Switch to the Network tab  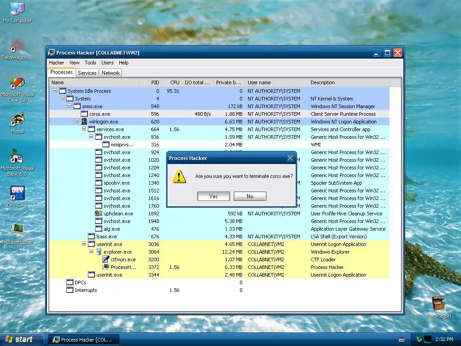tap(111, 73)
